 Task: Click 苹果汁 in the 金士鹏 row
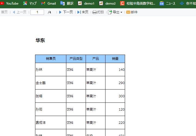point(91,83)
